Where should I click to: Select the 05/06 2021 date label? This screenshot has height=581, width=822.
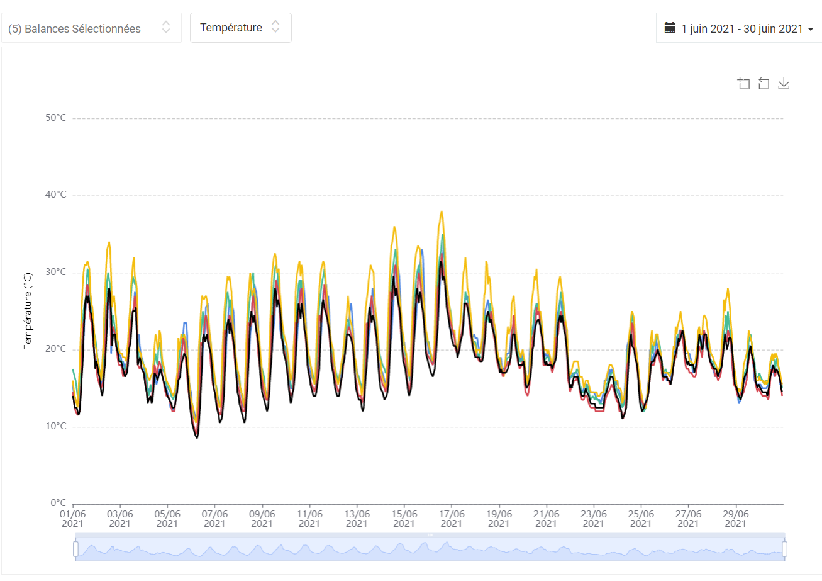pyautogui.click(x=167, y=518)
